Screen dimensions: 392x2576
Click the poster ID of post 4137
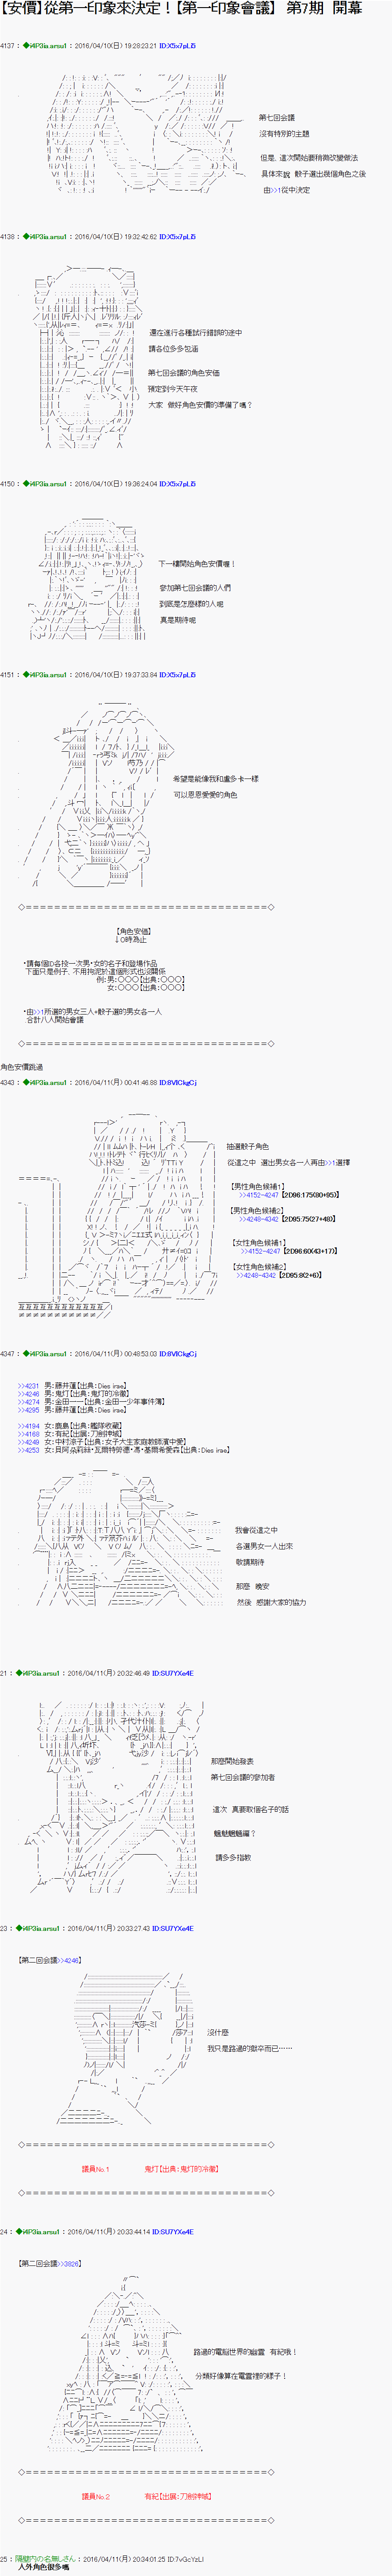[x=178, y=46]
